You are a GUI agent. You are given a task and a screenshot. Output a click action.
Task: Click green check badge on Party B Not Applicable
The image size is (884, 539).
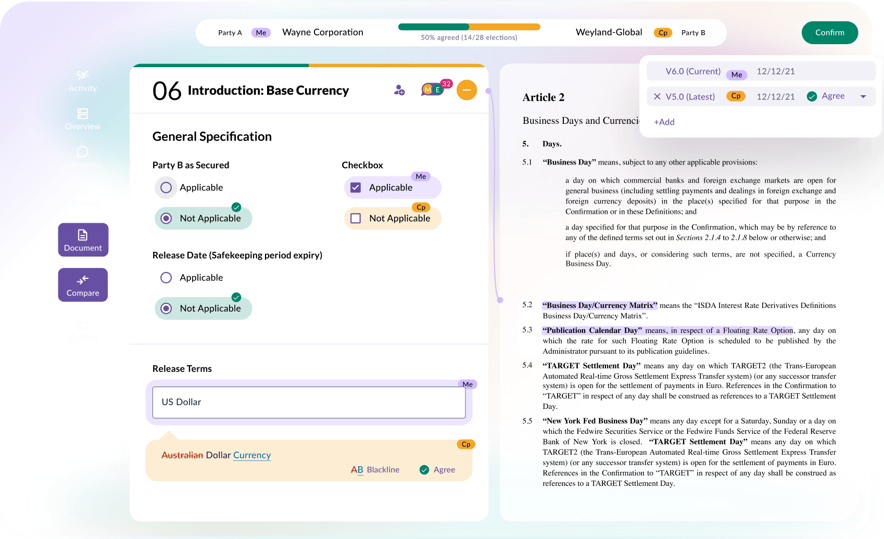[236, 207]
